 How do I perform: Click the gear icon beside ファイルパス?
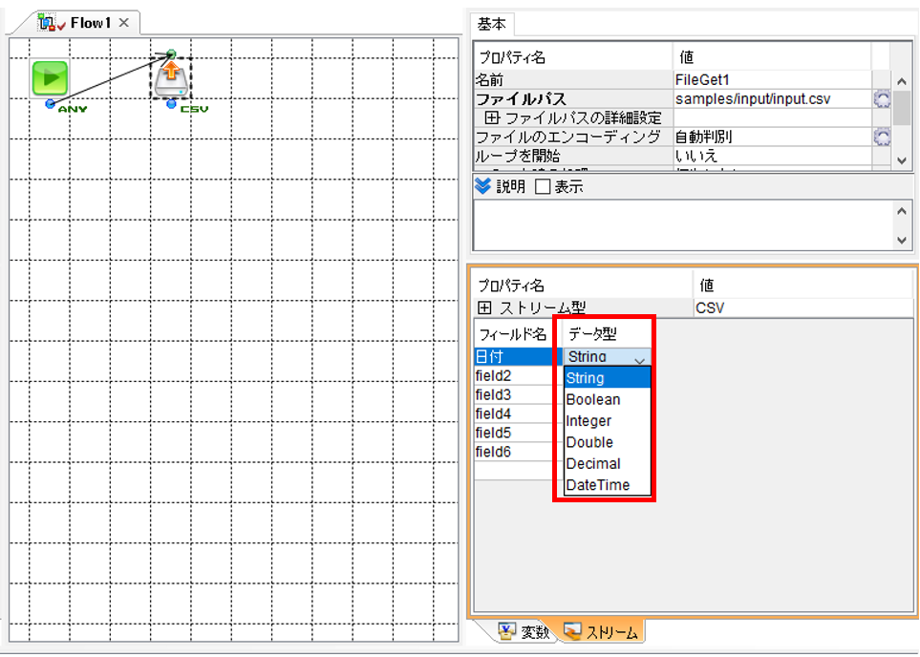pos(882,98)
